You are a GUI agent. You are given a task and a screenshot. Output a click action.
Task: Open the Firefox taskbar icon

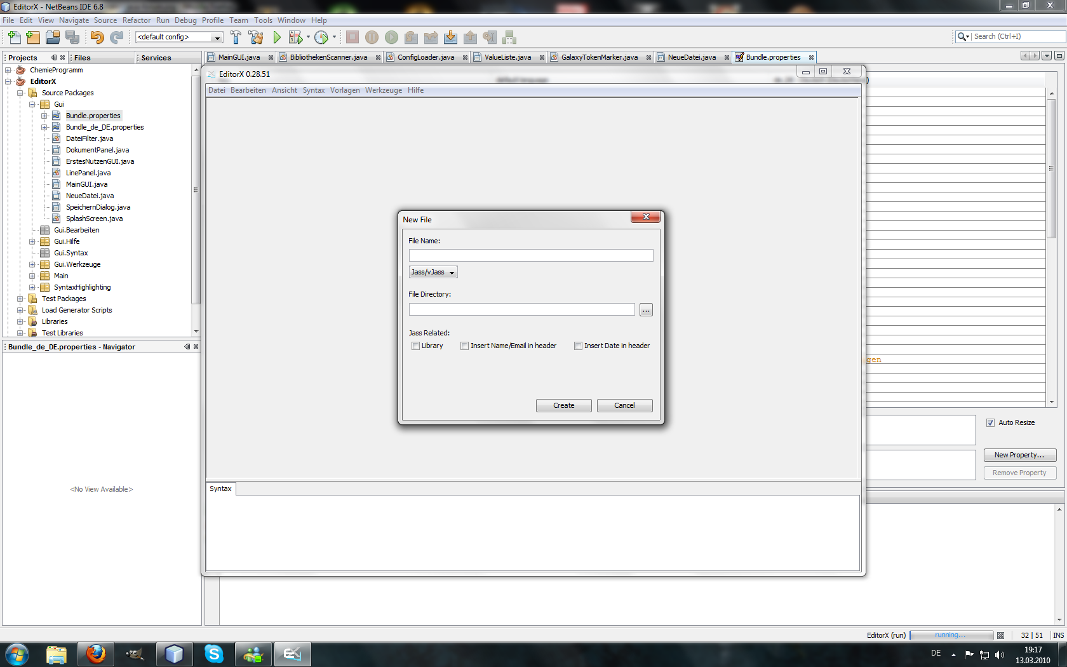pos(96,654)
